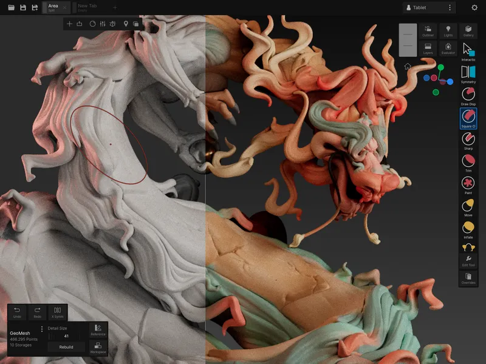Image resolution: width=486 pixels, height=364 pixels.
Task: Open the Layers panel
Action: click(x=428, y=52)
